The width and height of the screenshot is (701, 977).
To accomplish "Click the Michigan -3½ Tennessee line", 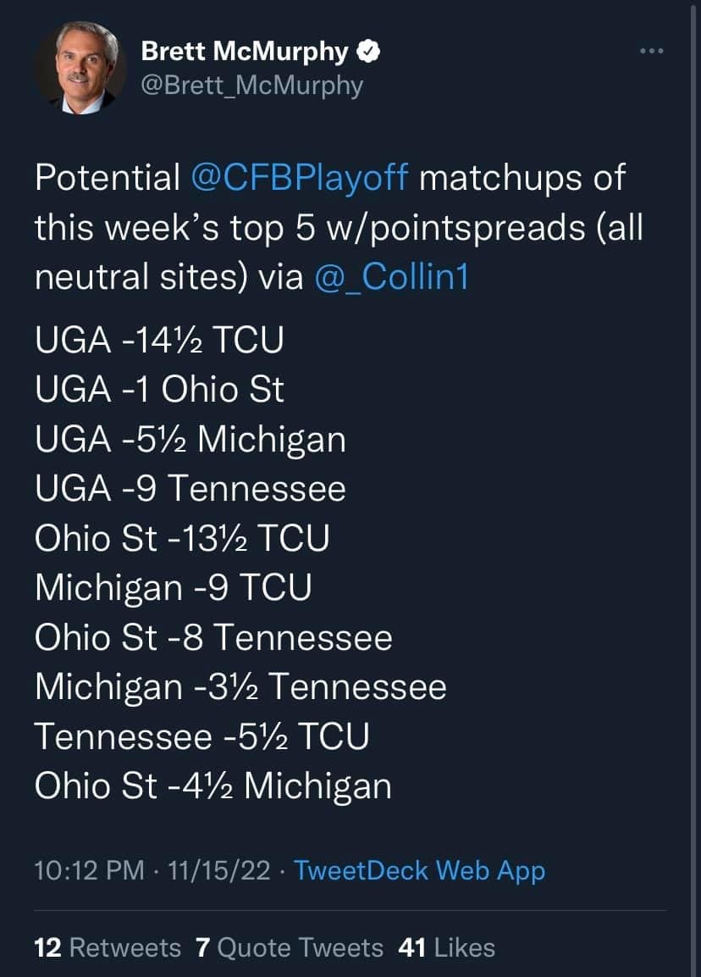I will pyautogui.click(x=240, y=687).
